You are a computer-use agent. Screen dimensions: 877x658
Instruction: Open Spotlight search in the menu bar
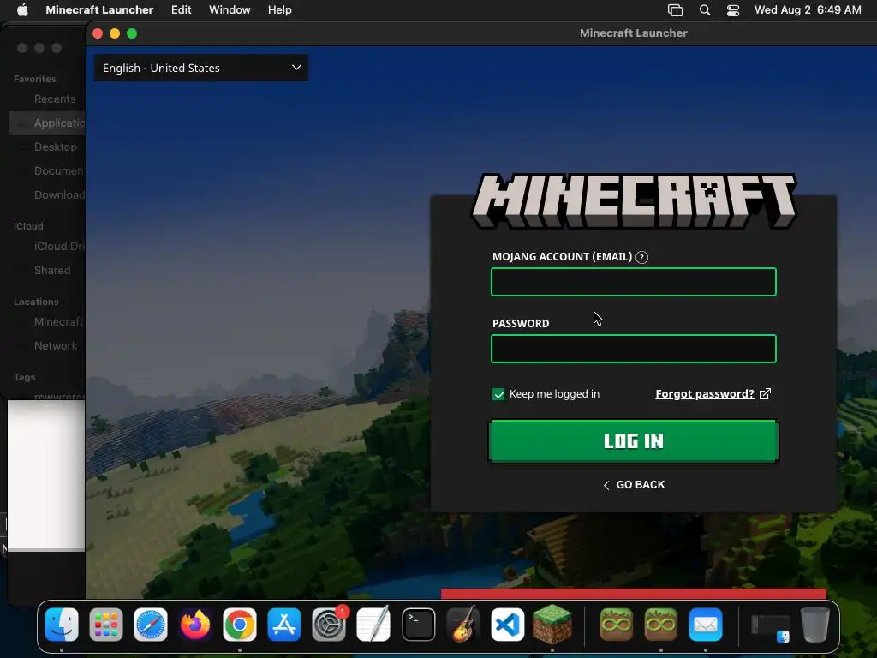(705, 10)
